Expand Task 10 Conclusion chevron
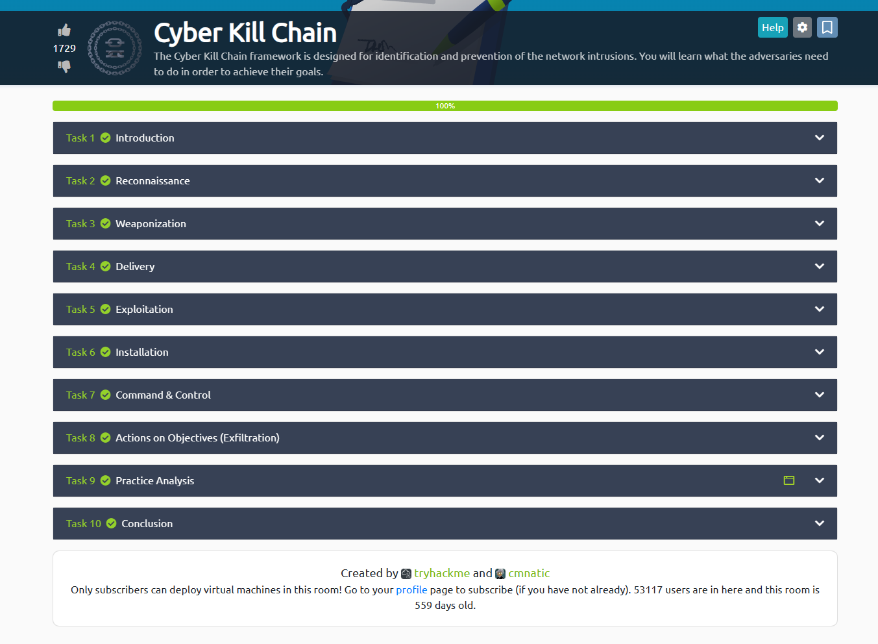The image size is (878, 644). (x=820, y=523)
